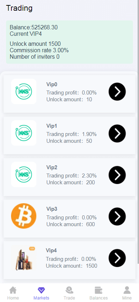The width and height of the screenshot is (139, 302).
Task: Click the Vip2 KKS logo
Action: tap(24, 175)
